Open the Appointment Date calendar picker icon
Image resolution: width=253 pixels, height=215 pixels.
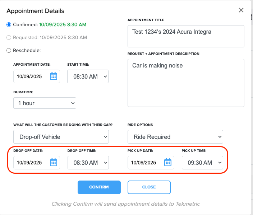pos(54,76)
